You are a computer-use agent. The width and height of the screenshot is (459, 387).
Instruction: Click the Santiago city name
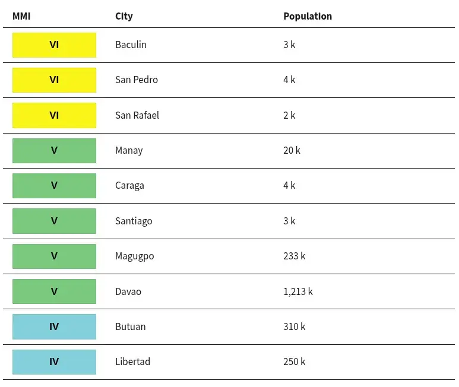pos(134,221)
